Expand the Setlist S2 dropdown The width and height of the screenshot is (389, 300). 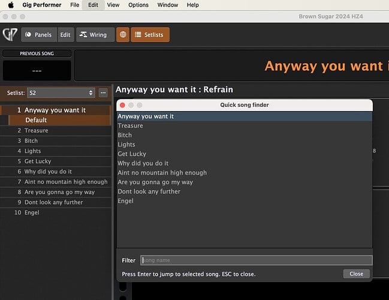[61, 93]
